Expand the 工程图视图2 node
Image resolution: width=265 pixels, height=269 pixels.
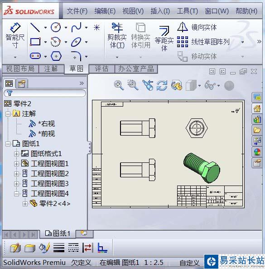coord(16,174)
